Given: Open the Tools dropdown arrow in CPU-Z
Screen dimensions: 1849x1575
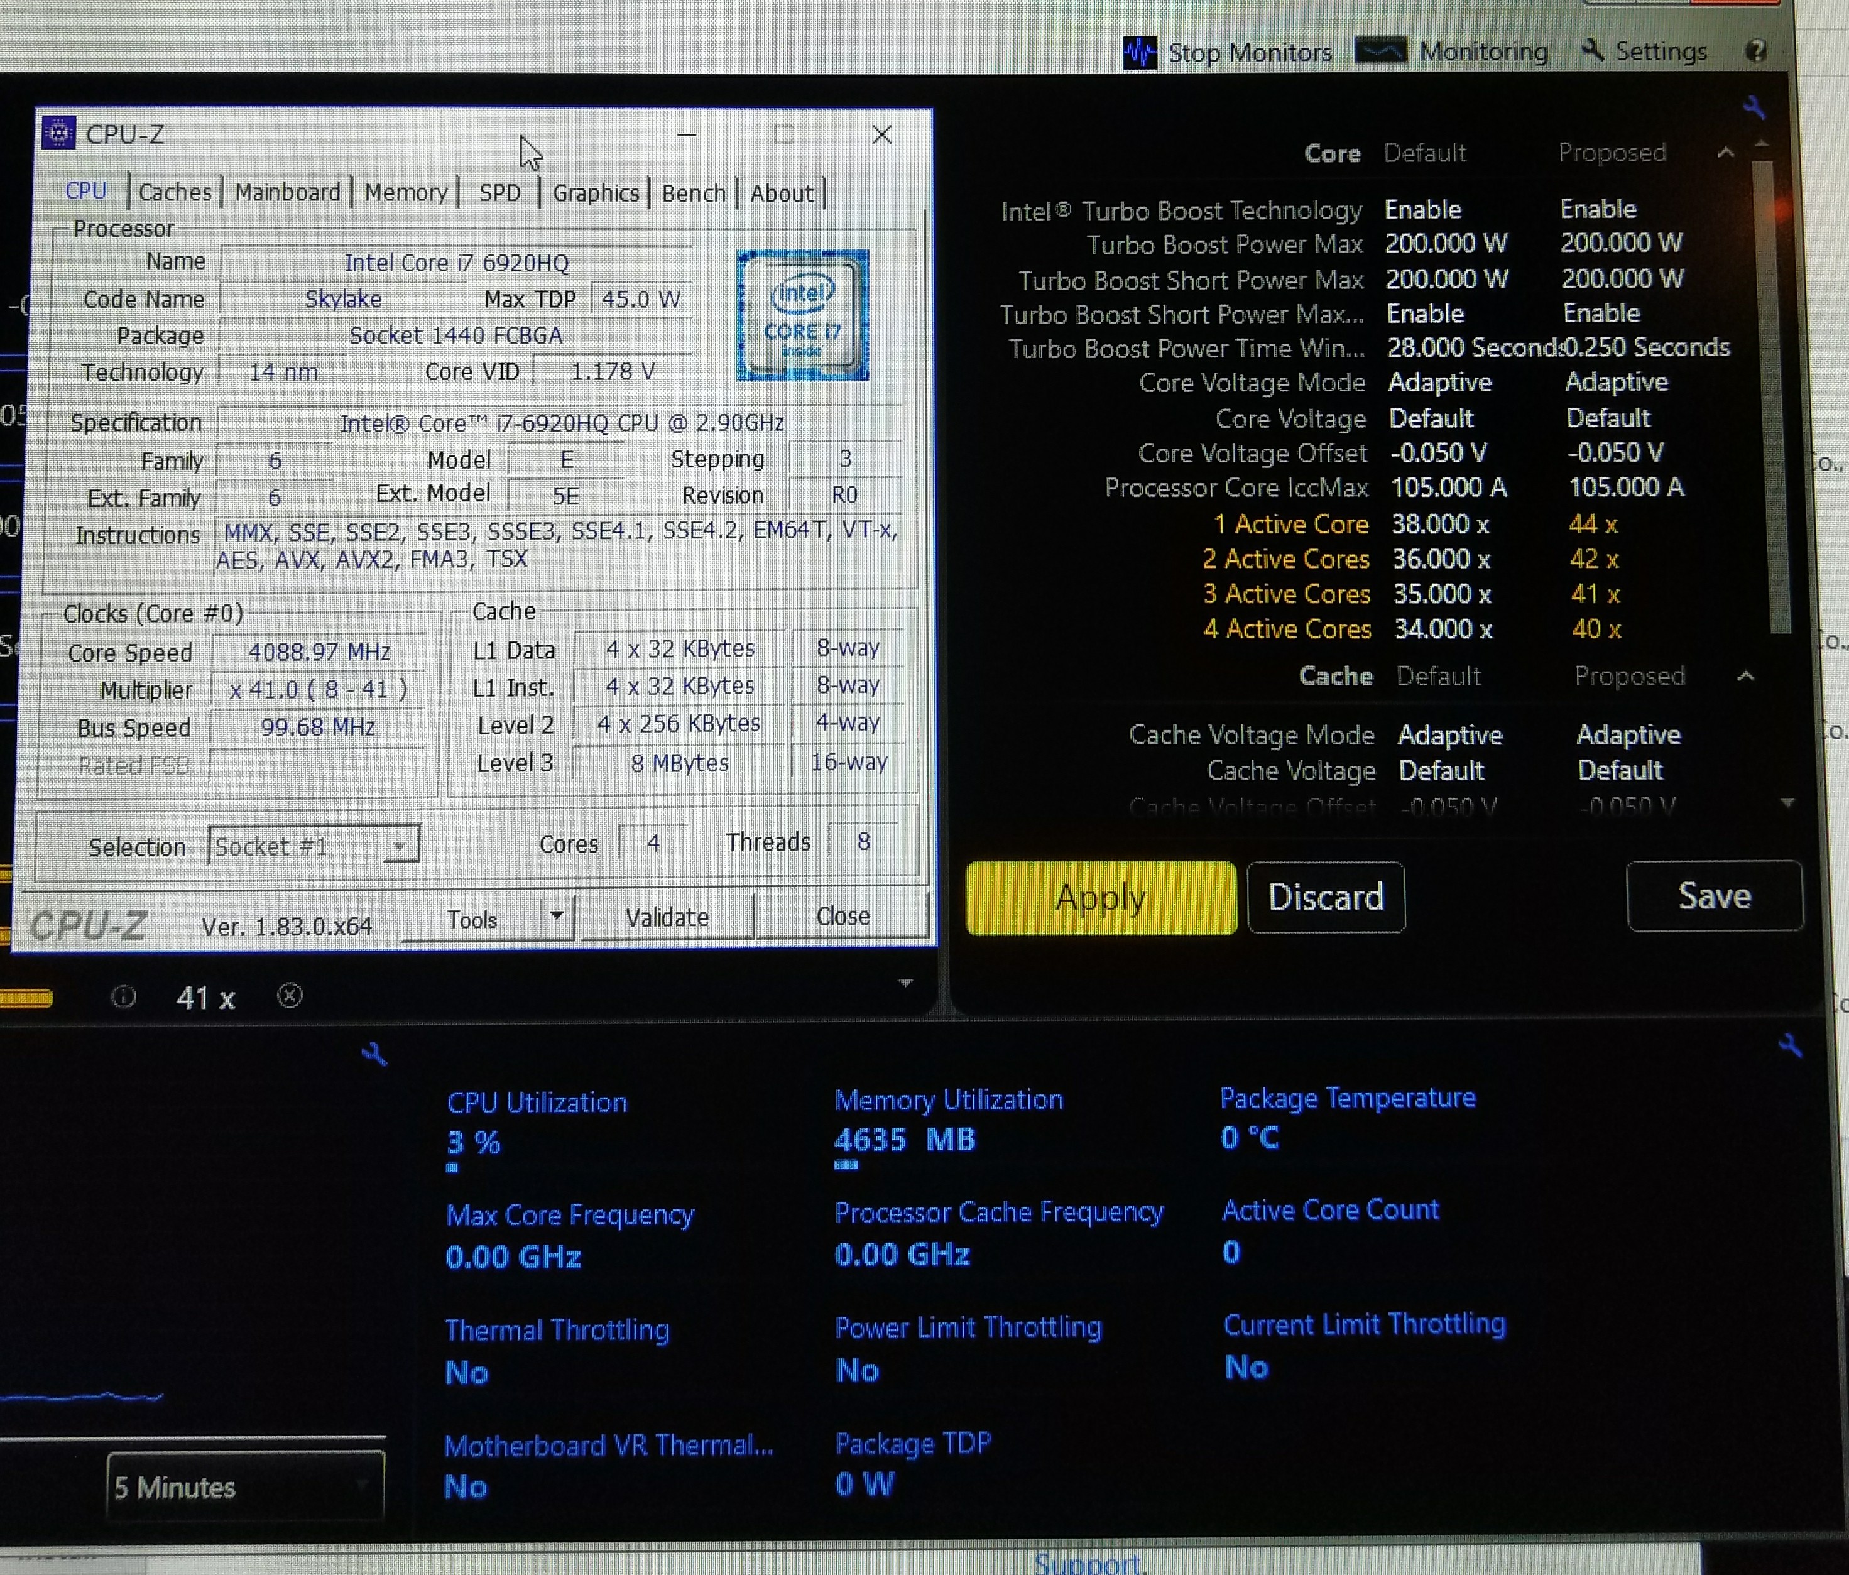Looking at the screenshot, I should click(x=557, y=915).
